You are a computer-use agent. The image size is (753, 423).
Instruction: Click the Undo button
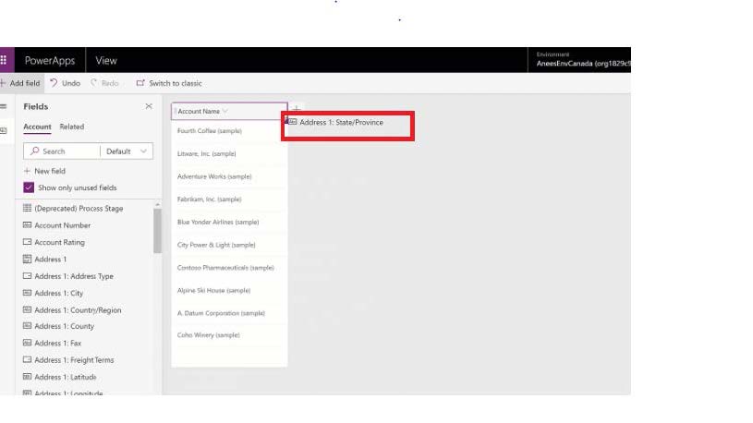point(66,83)
